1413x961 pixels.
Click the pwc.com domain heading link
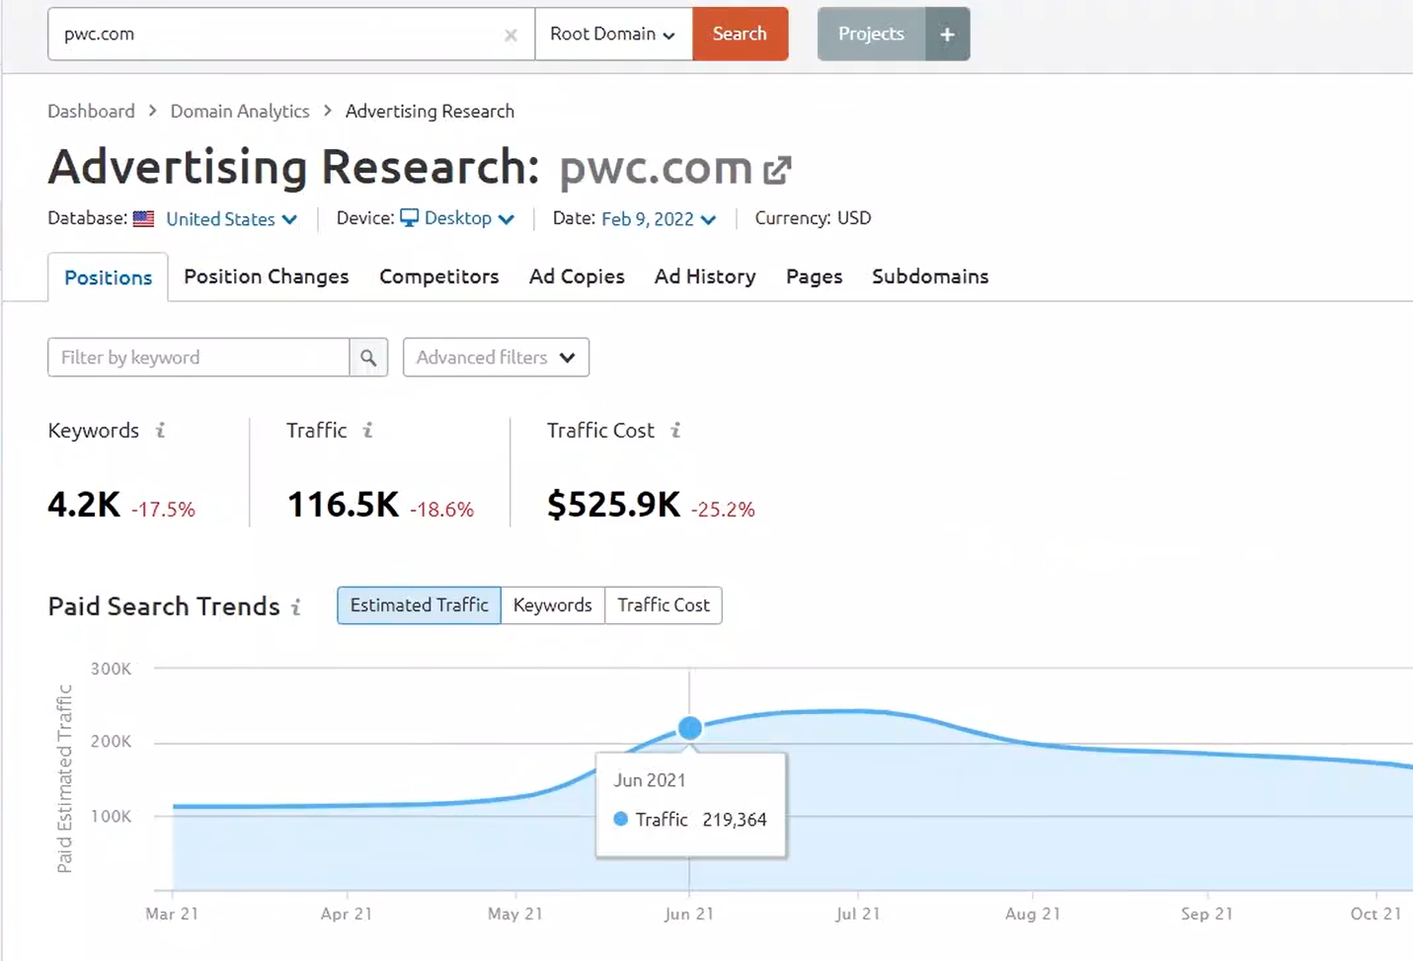(656, 168)
